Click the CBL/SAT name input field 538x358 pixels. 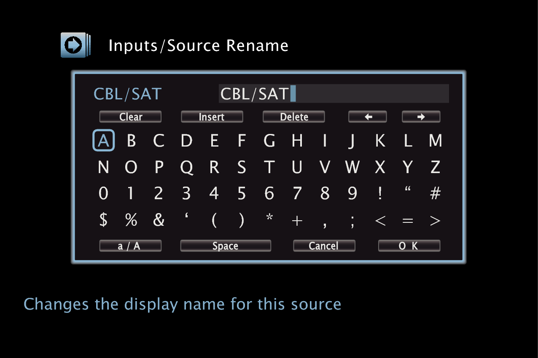(333, 94)
